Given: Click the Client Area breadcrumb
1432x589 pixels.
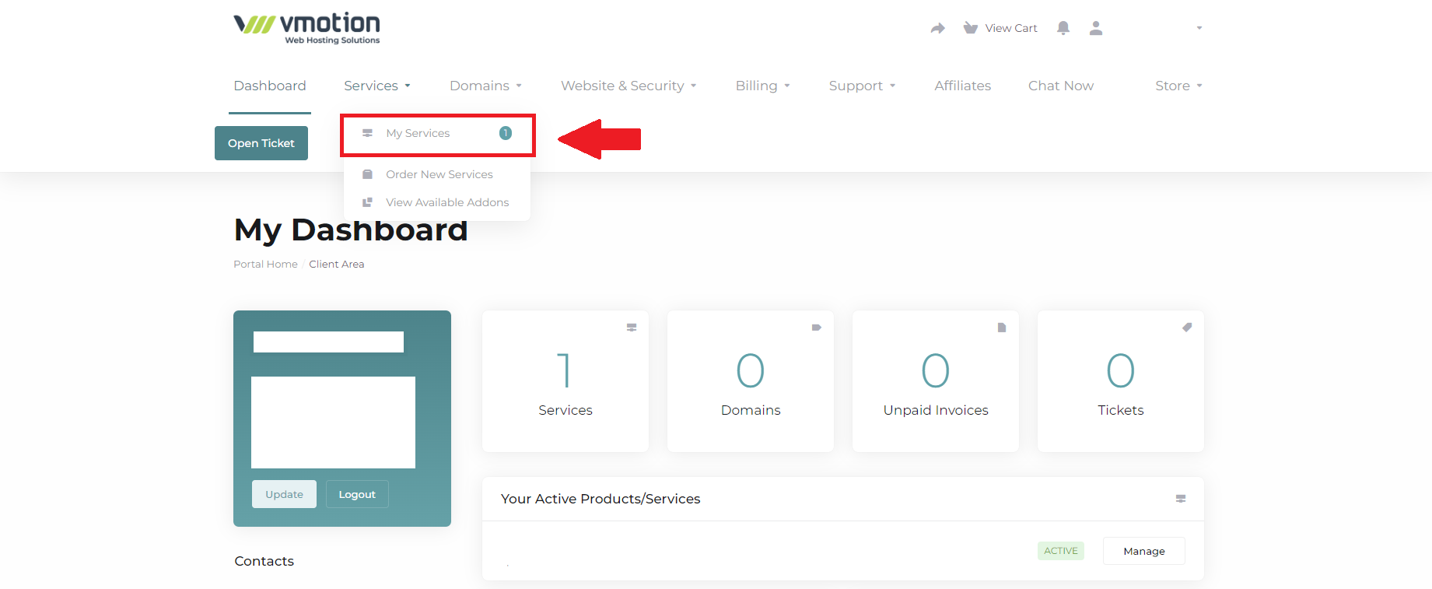Looking at the screenshot, I should 337,265.
